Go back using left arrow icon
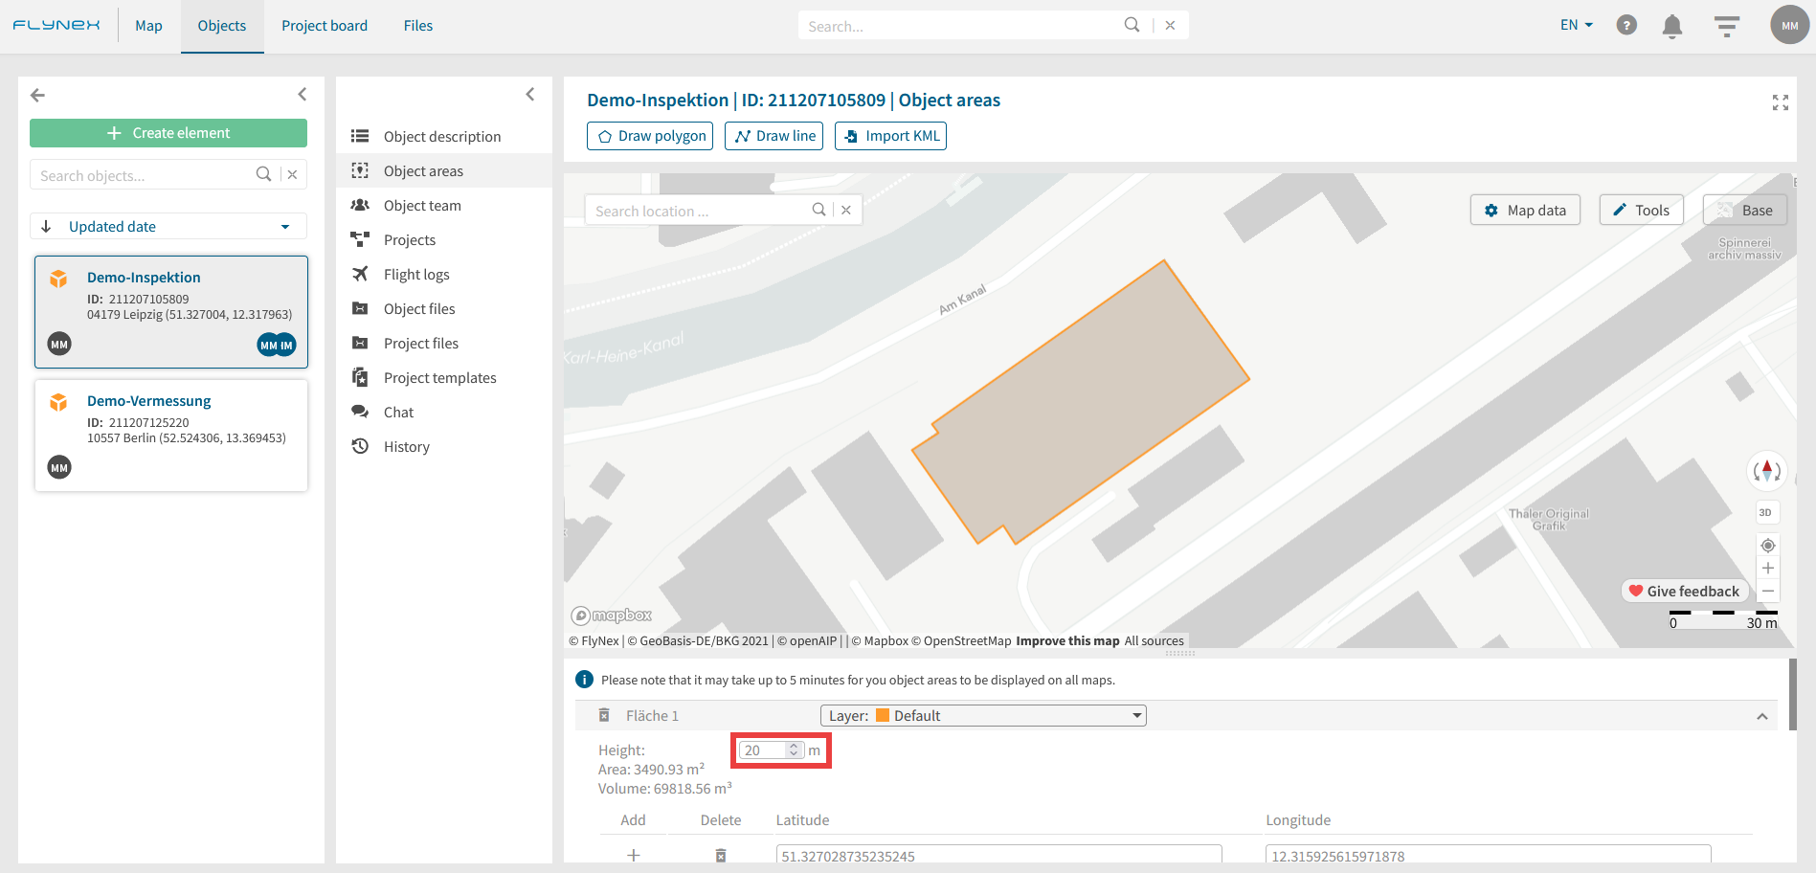 coord(38,95)
